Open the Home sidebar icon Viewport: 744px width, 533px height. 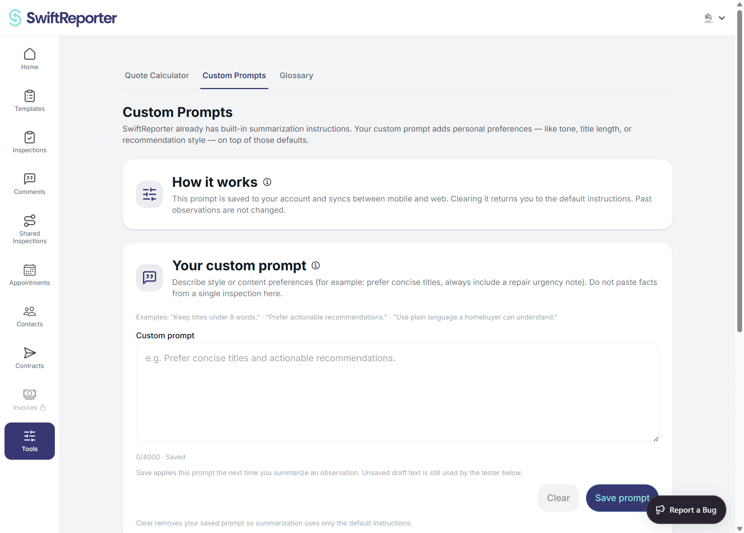click(30, 59)
